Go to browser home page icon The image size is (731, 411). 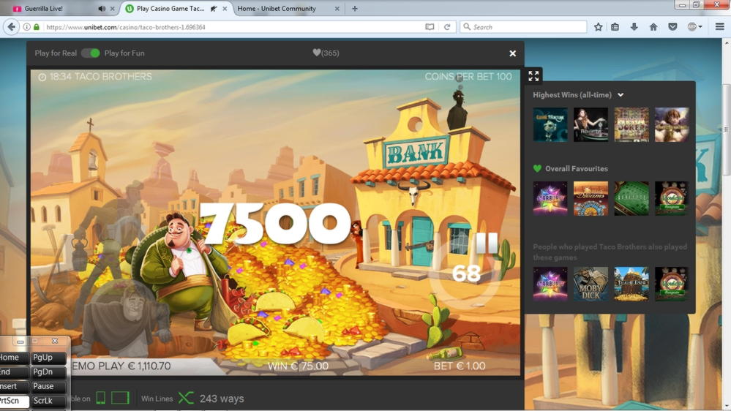(x=653, y=27)
